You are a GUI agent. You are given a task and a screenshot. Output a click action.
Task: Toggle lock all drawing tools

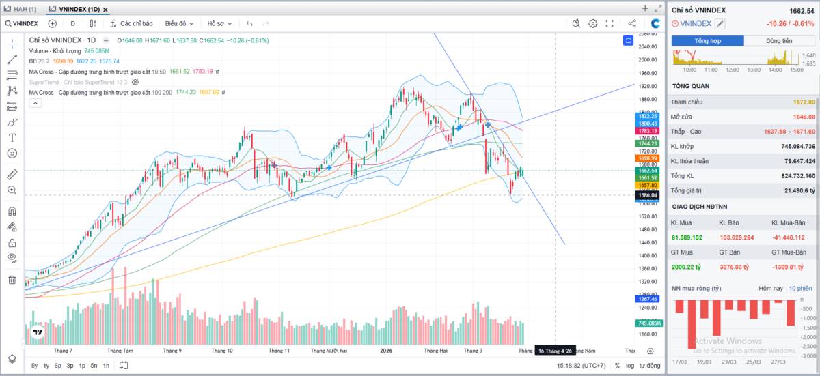coord(12,242)
